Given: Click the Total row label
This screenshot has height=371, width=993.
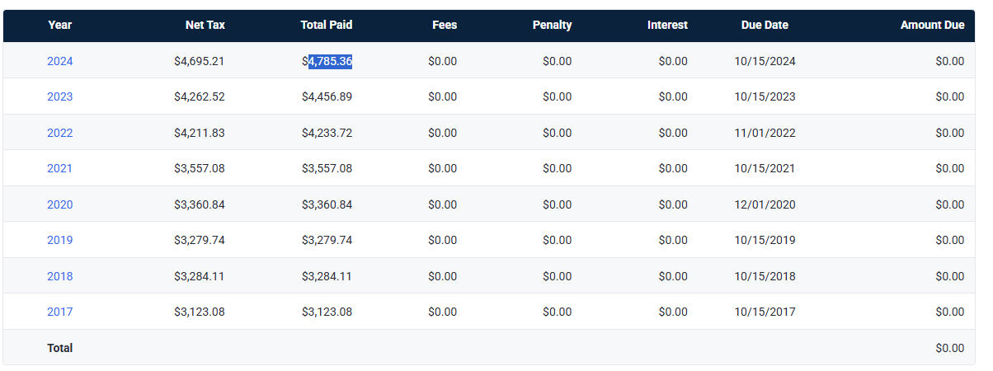Looking at the screenshot, I should coord(59,348).
